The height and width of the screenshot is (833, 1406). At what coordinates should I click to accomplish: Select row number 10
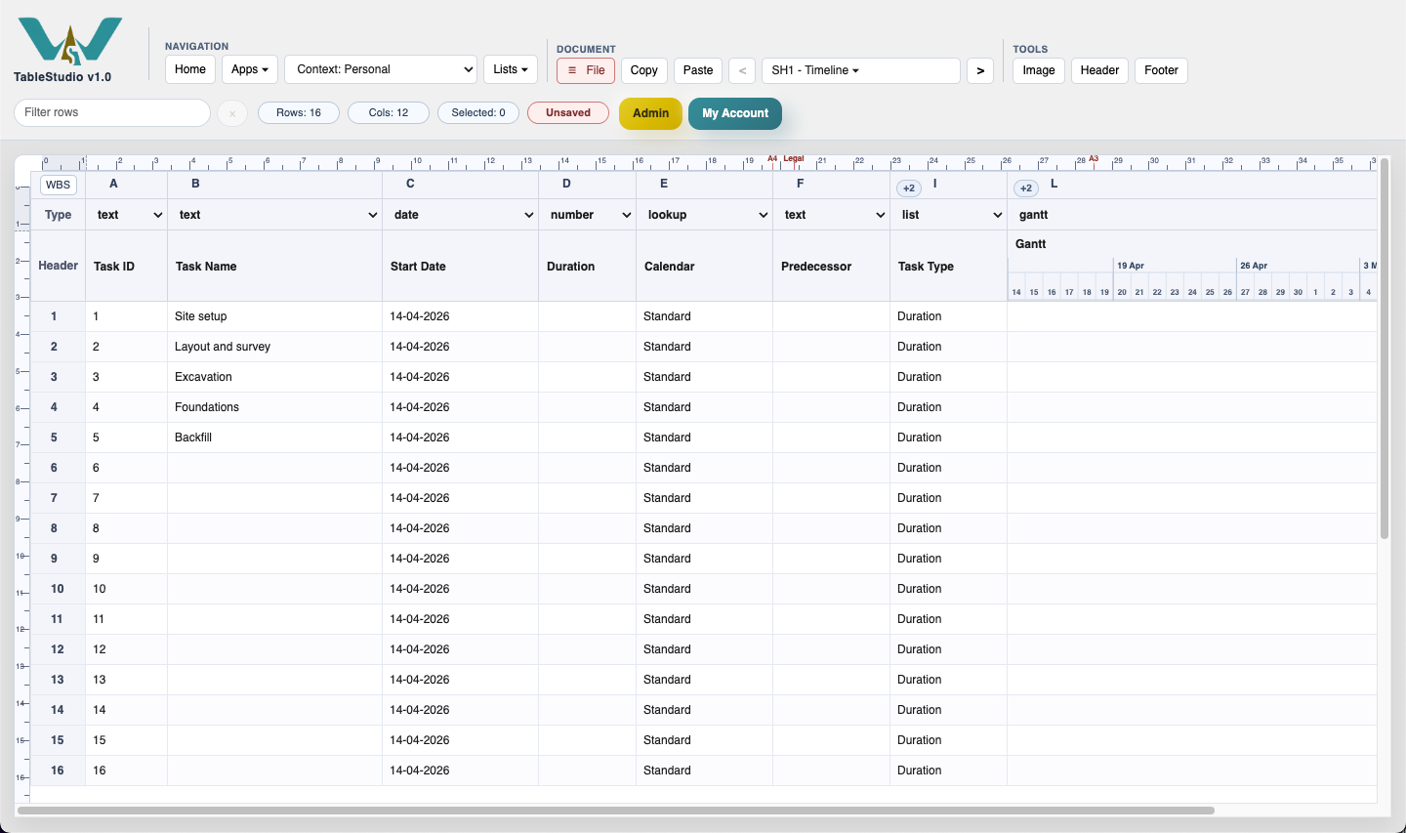[x=58, y=589]
